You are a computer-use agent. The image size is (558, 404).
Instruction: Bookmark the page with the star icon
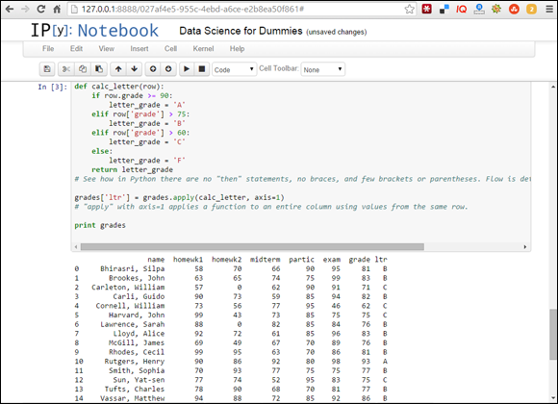pyautogui.click(x=409, y=10)
